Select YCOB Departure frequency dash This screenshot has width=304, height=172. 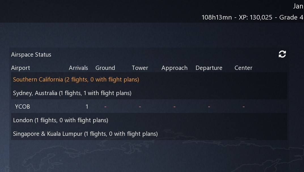point(209,107)
